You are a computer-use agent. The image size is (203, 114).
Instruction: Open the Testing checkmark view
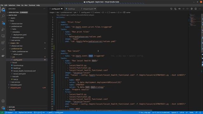click(3, 49)
